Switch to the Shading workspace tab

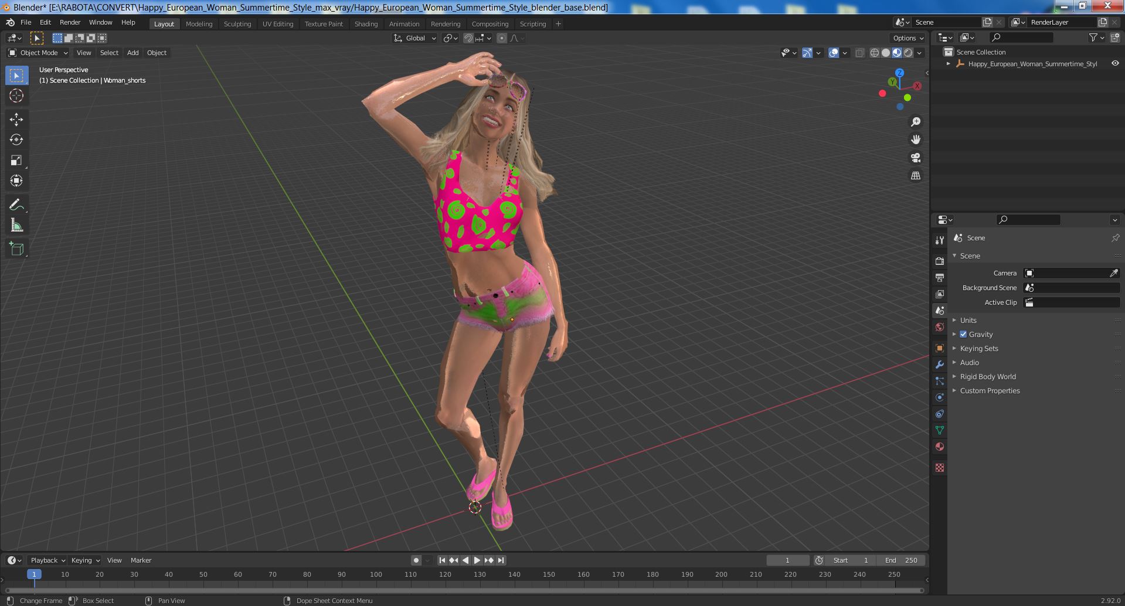(x=366, y=24)
